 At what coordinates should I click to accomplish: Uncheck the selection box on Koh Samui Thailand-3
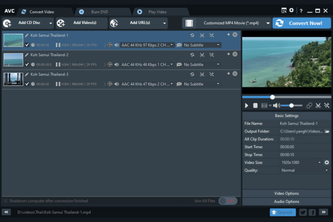[27, 84]
